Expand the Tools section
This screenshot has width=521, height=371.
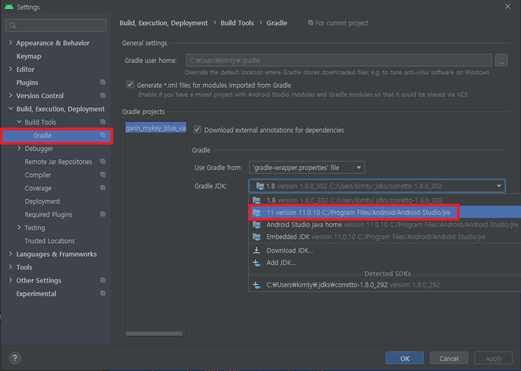pos(11,267)
